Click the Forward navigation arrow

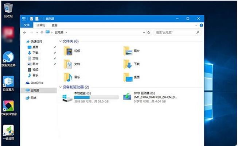coord(31,32)
